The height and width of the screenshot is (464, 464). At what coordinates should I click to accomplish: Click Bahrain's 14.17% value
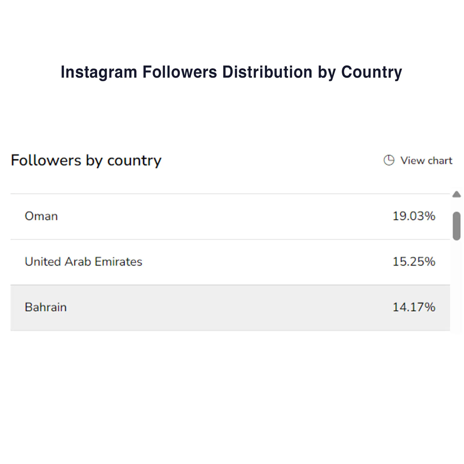coord(414,307)
